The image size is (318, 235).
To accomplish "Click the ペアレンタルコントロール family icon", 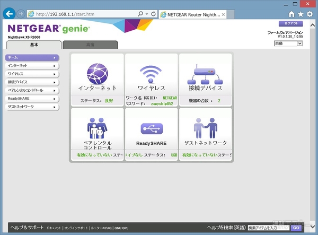I will [96, 127].
